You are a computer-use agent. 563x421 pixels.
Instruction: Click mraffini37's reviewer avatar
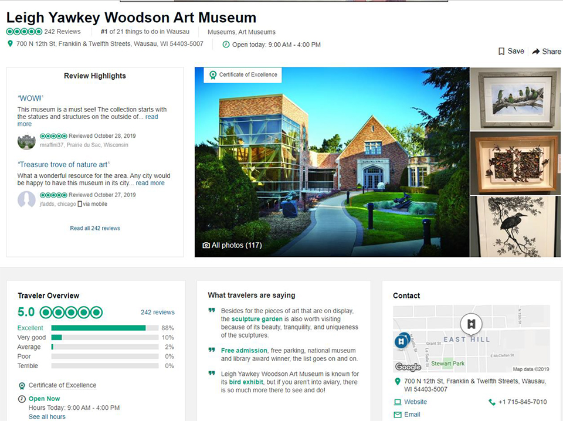pyautogui.click(x=26, y=141)
